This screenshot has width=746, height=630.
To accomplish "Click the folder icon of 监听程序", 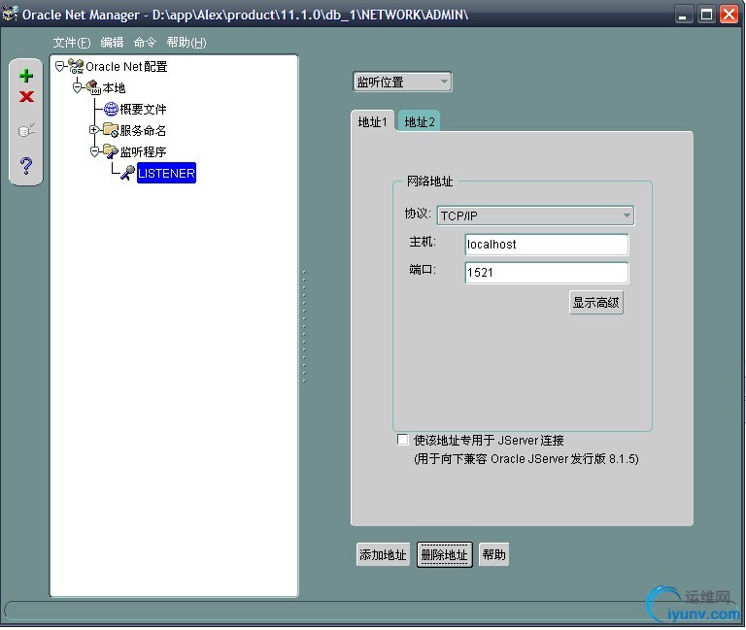I will coord(111,151).
